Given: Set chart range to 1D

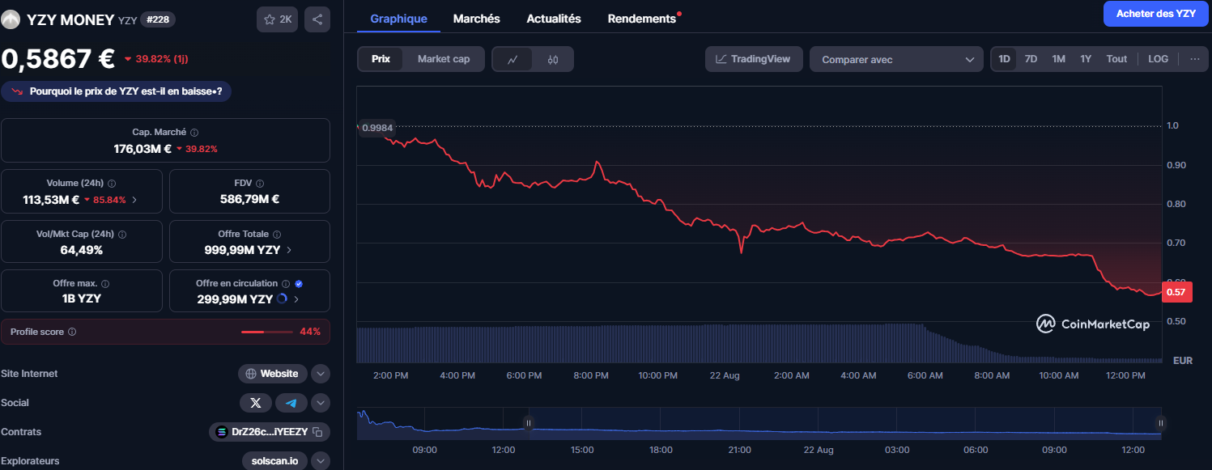Looking at the screenshot, I should [x=1004, y=59].
